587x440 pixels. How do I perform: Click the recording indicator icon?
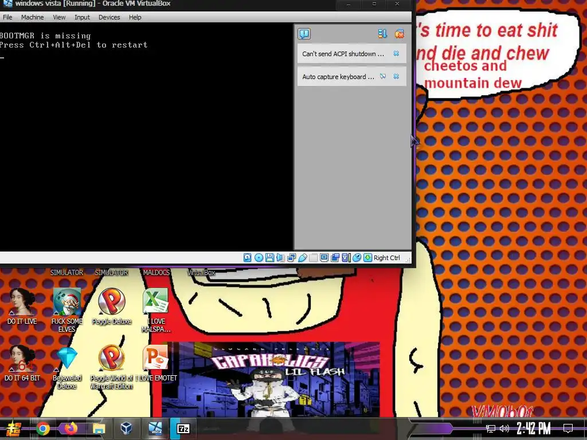(335, 257)
